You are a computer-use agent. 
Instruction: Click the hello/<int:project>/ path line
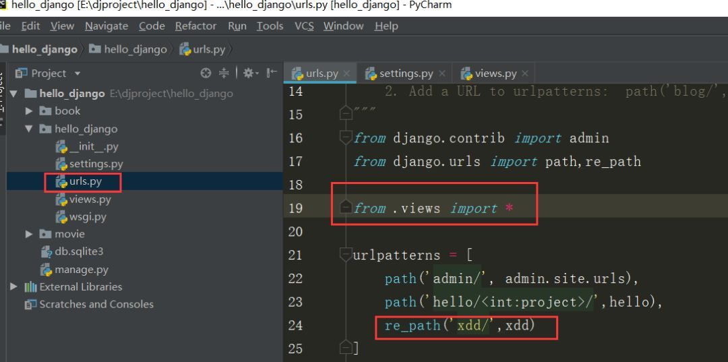coord(523,302)
